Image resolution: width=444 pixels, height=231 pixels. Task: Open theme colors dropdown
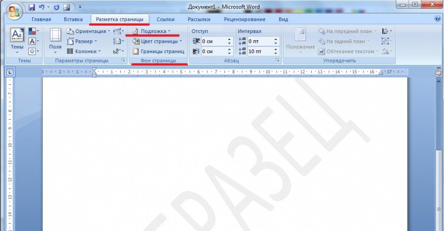tap(34, 31)
